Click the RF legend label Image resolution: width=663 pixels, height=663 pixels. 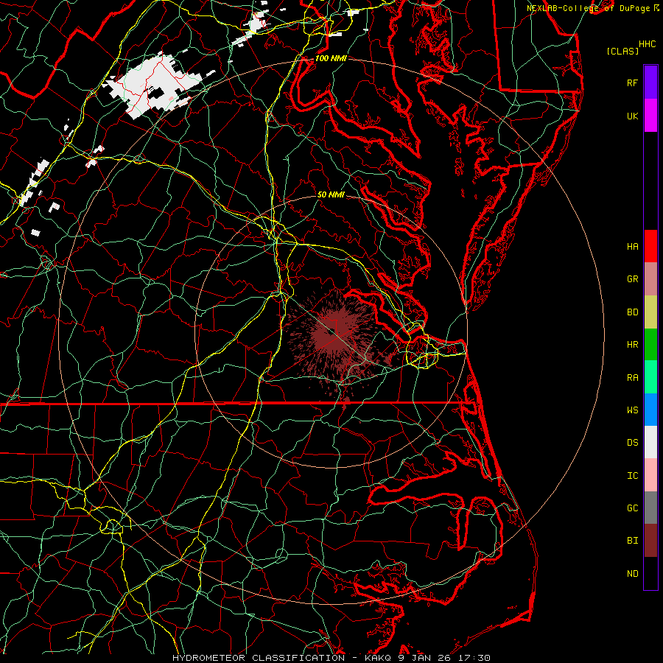[x=632, y=83]
